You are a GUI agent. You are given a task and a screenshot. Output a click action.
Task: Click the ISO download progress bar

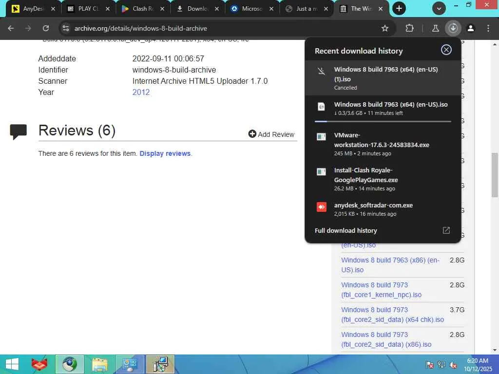[x=383, y=121]
